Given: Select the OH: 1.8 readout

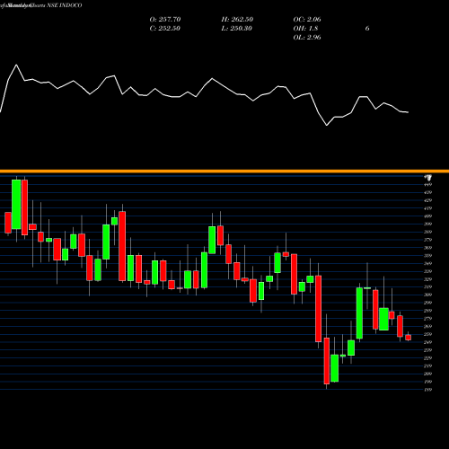Looking at the screenshot, I should [x=305, y=29].
